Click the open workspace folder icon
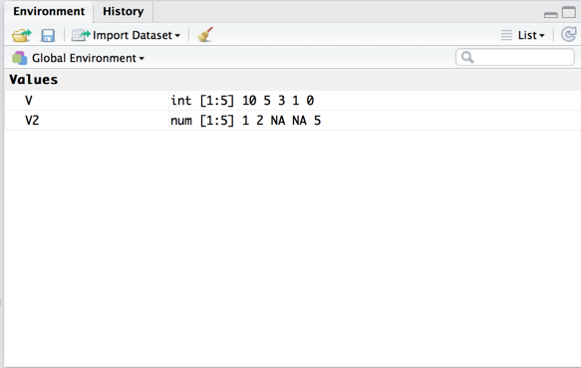Screen dimensions: 581x368 [x=22, y=35]
